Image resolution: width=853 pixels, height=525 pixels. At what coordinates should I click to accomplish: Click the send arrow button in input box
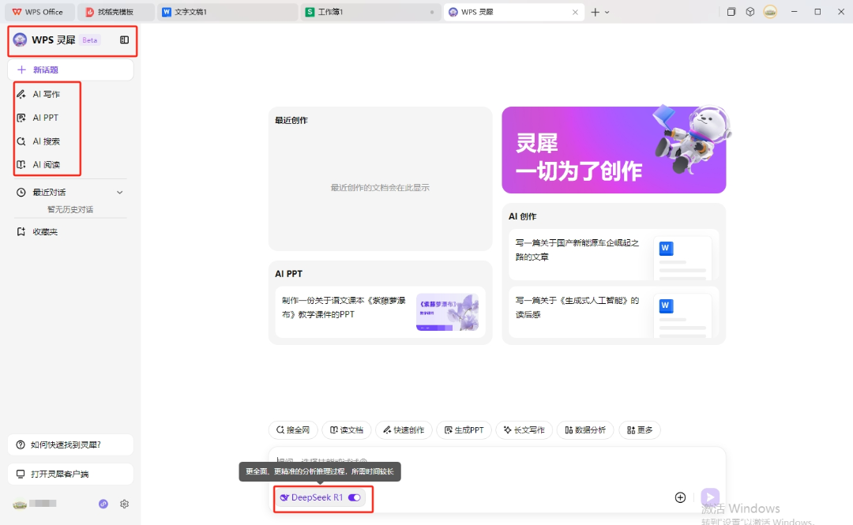pyautogui.click(x=710, y=497)
